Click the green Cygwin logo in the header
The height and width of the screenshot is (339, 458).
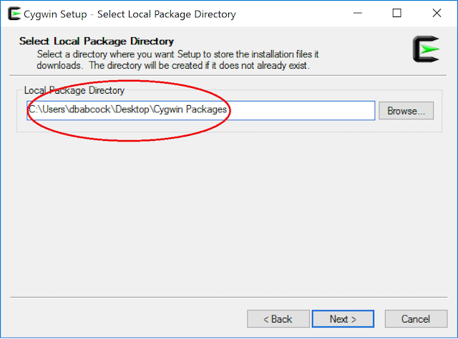point(427,49)
